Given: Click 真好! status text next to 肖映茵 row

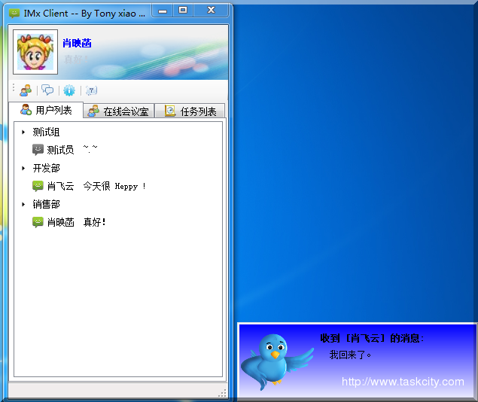Looking at the screenshot, I should coord(95,222).
